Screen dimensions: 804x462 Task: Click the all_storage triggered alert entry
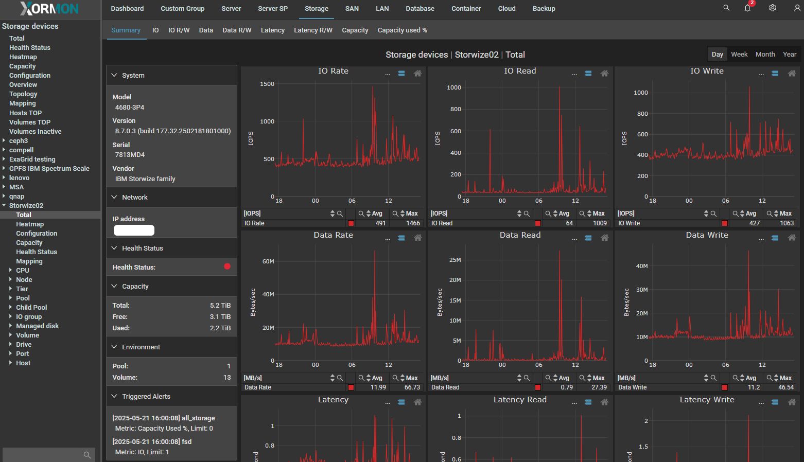point(171,423)
